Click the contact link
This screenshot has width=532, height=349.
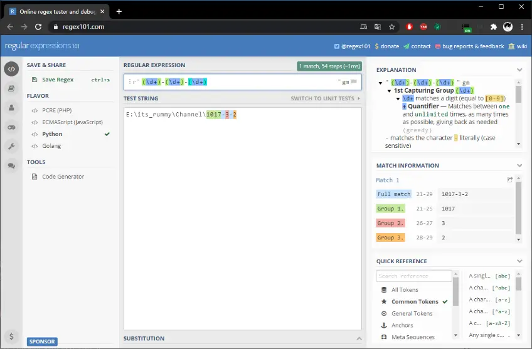point(417,46)
